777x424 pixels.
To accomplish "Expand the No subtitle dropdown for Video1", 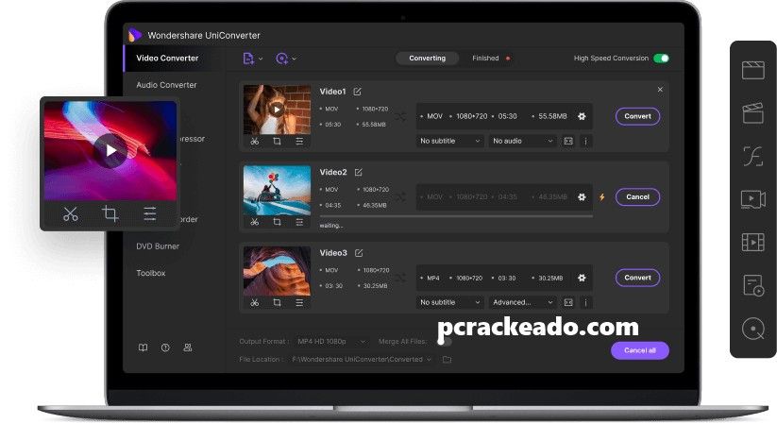I will [x=449, y=141].
